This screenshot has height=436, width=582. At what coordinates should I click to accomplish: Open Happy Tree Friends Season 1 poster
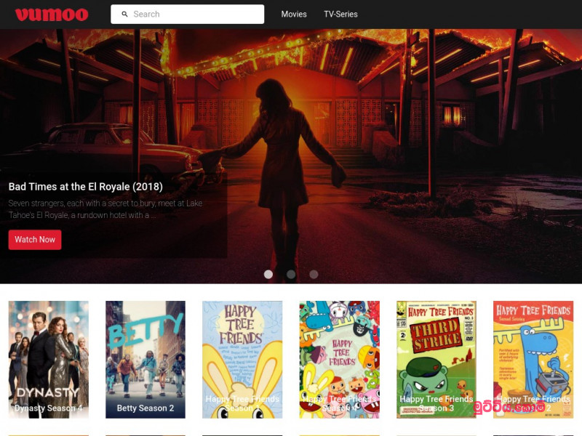coord(242,360)
